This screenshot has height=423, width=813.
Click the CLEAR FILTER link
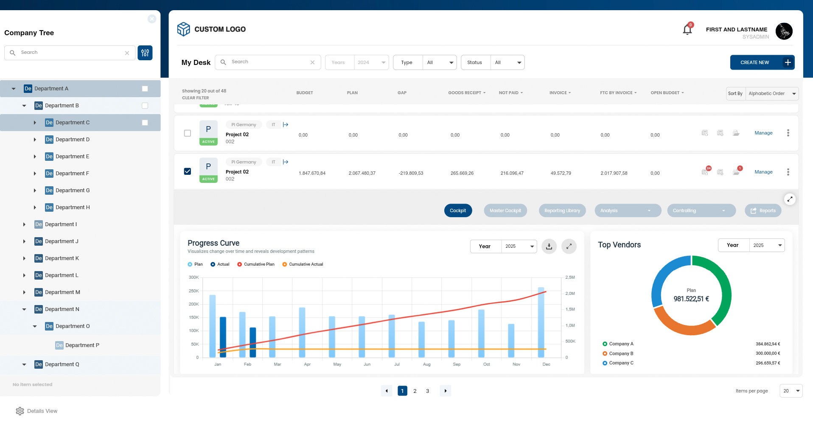pyautogui.click(x=195, y=98)
